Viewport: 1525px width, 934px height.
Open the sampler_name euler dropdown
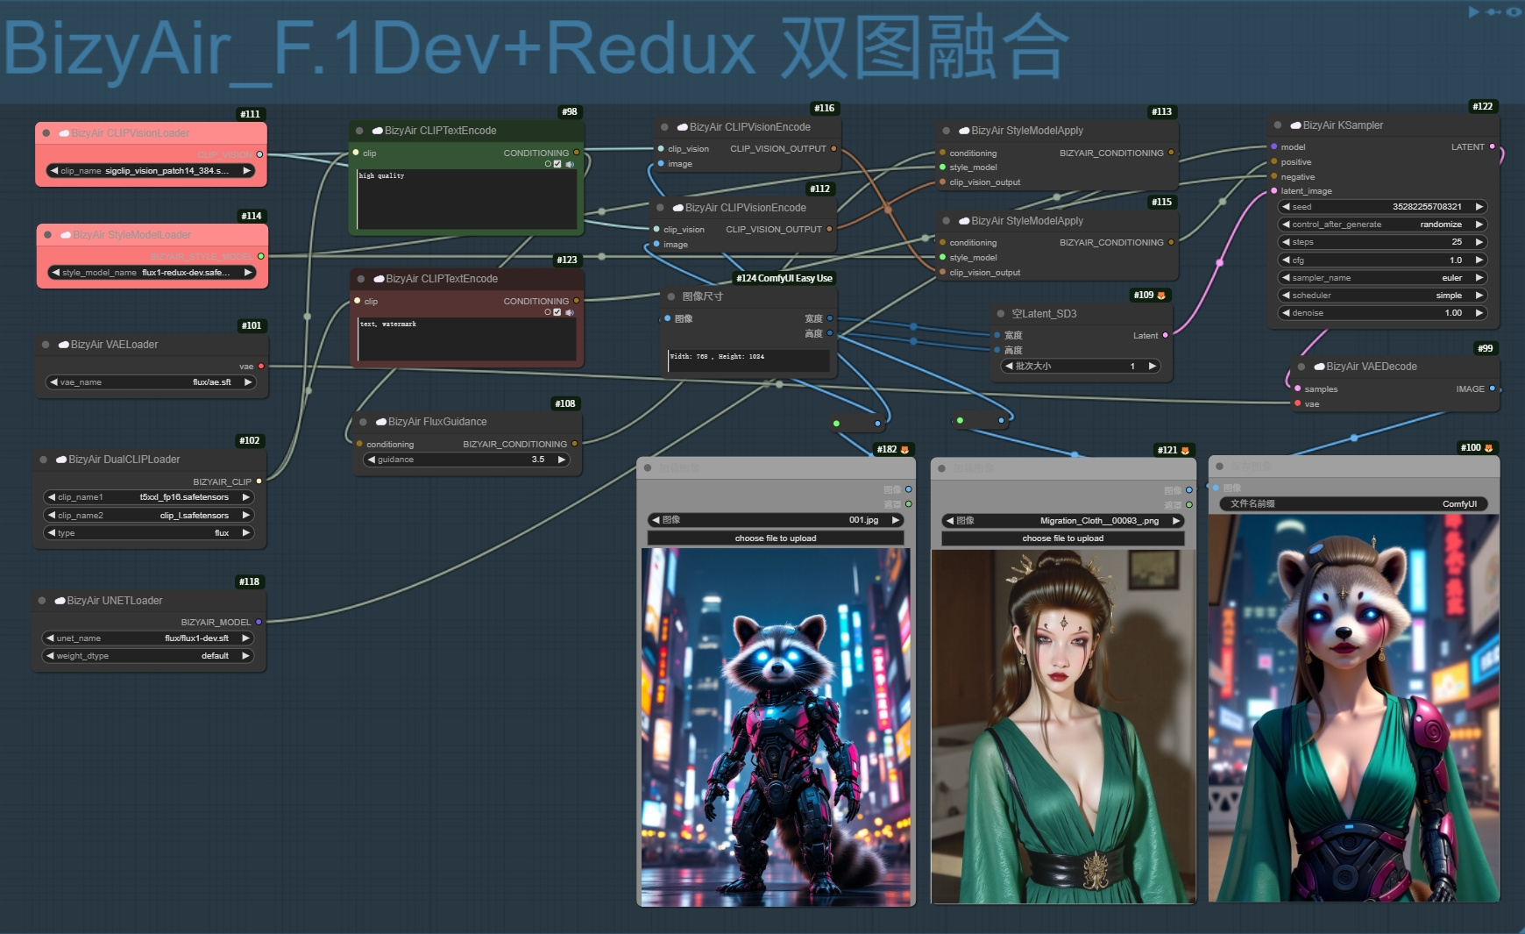coord(1382,278)
